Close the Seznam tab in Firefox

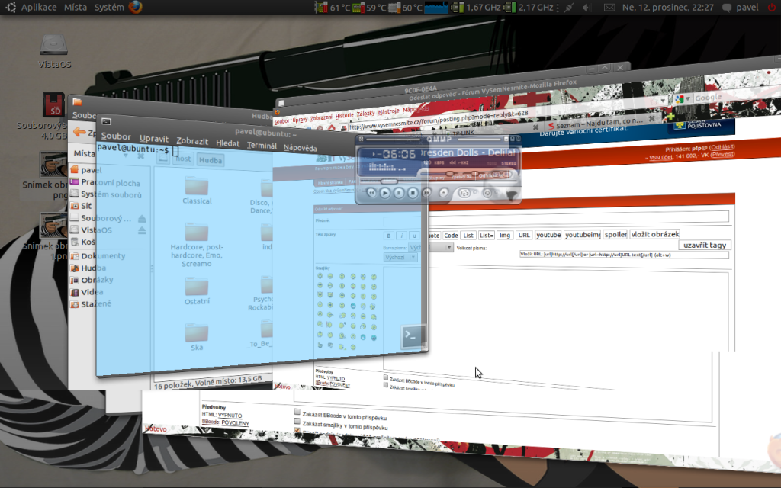pyautogui.click(x=651, y=119)
